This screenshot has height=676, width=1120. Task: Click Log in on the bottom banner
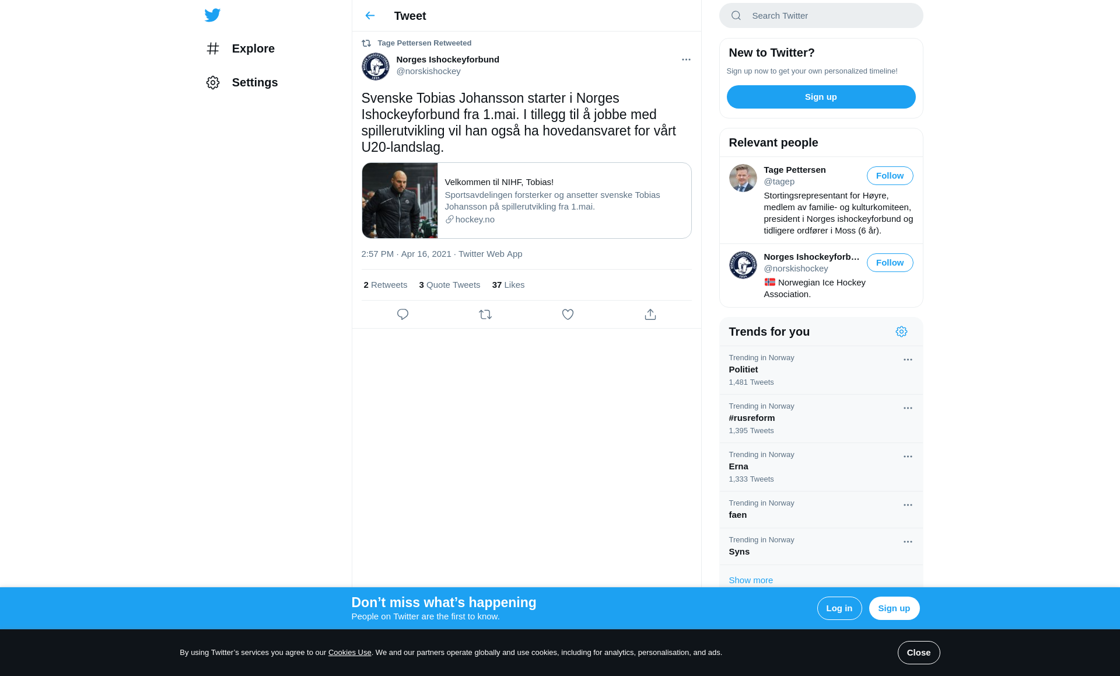839,608
